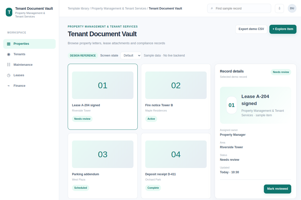
Task: Click the 'Record details' panel heading
Action: (x=232, y=71)
